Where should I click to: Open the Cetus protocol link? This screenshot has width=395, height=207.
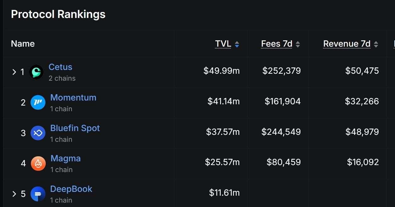coord(60,67)
